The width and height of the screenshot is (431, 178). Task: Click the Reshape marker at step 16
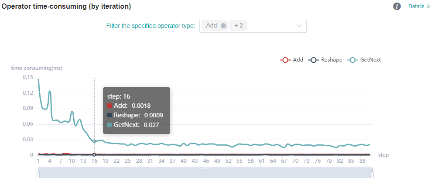(94, 154)
